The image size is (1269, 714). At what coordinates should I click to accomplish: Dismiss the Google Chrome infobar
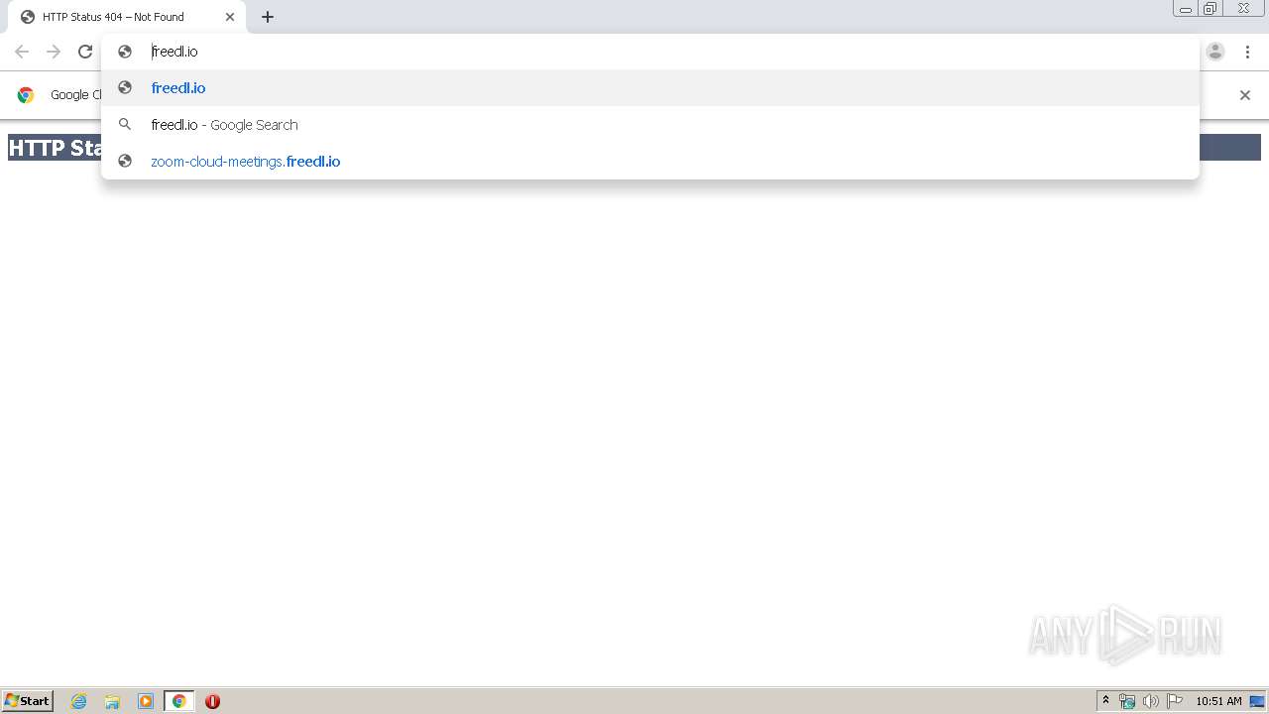(x=1245, y=95)
